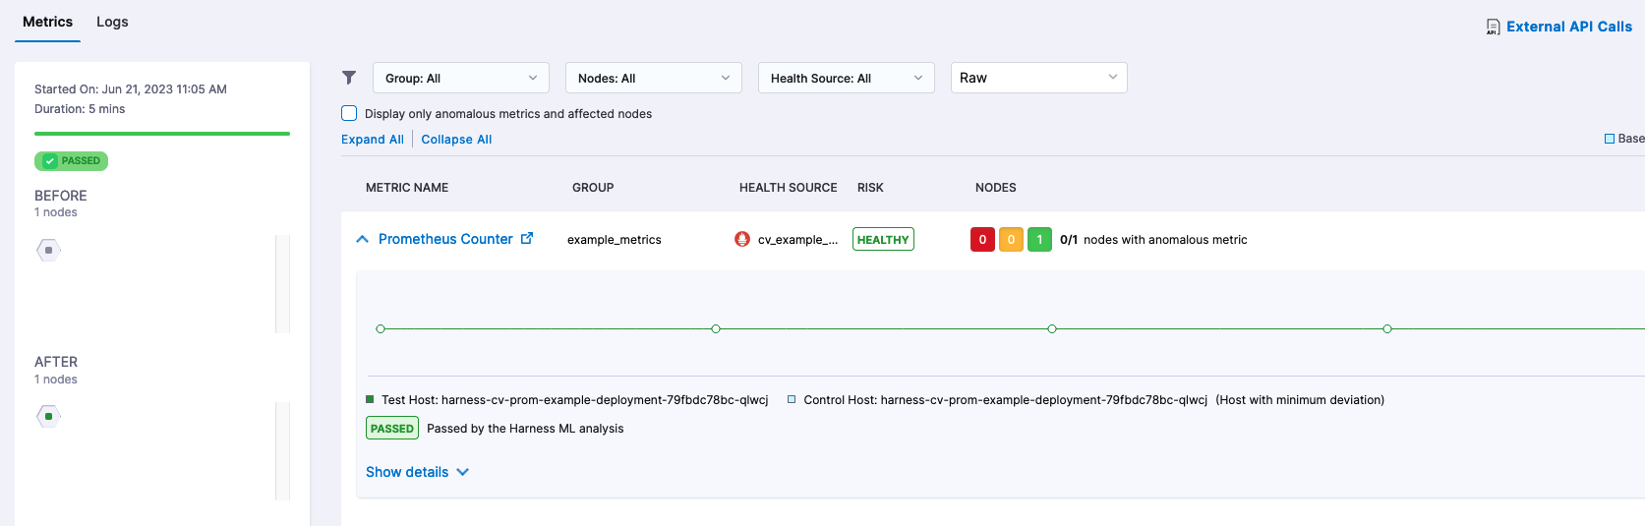
Task: Click the Prometheus health source icon
Action: click(x=742, y=239)
